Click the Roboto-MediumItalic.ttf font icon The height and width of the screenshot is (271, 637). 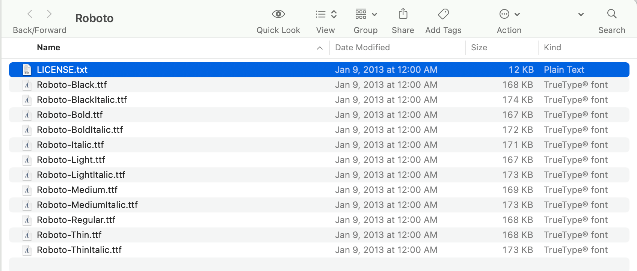coord(27,205)
